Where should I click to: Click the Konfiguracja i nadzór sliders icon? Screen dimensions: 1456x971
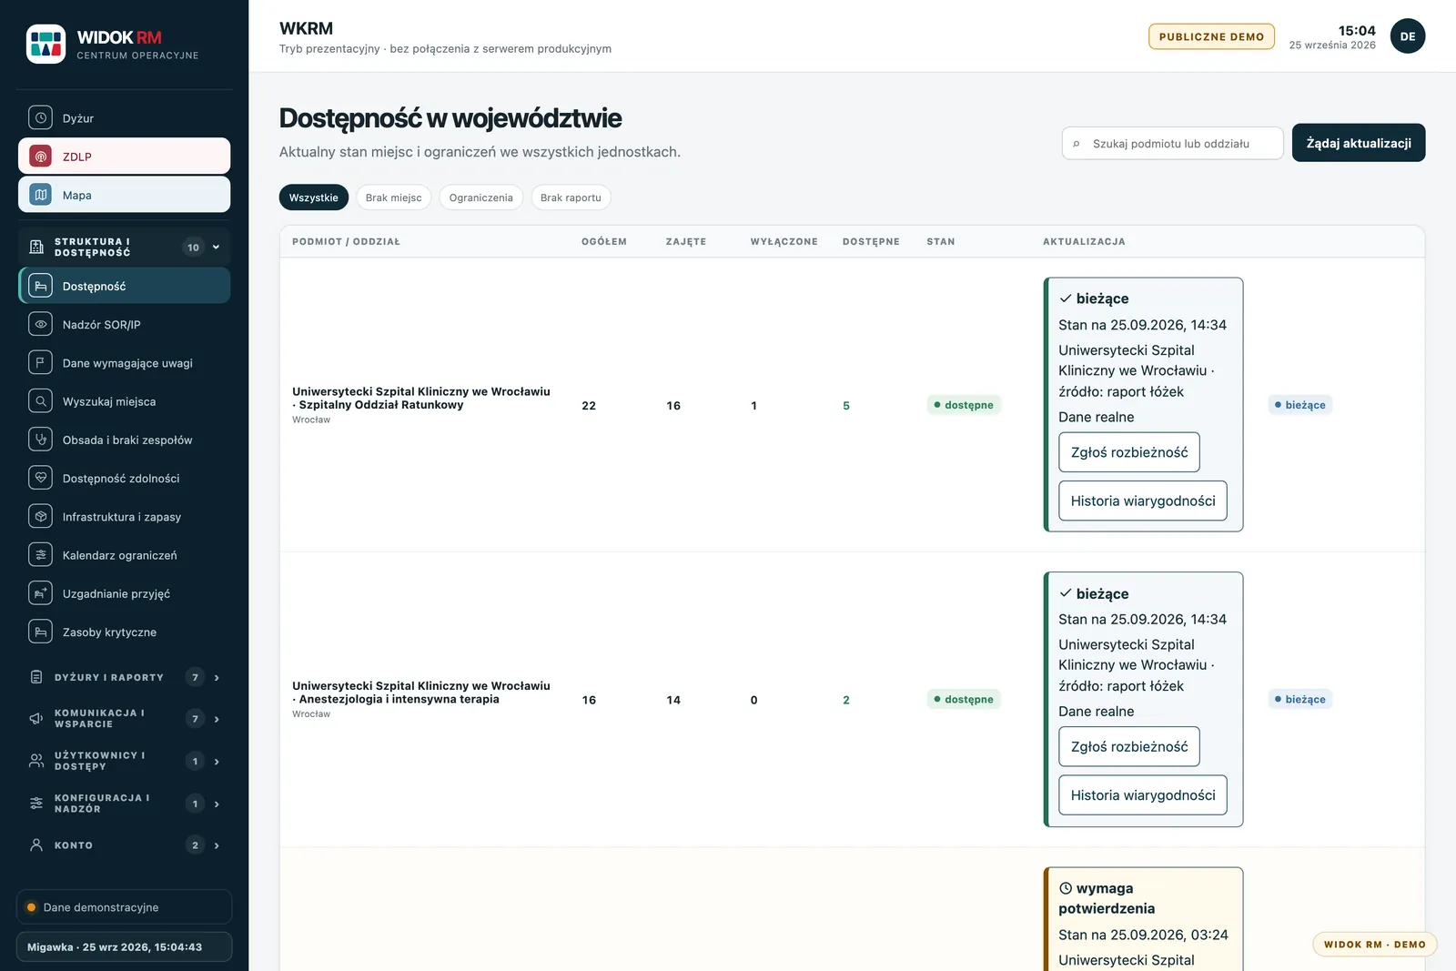click(36, 804)
